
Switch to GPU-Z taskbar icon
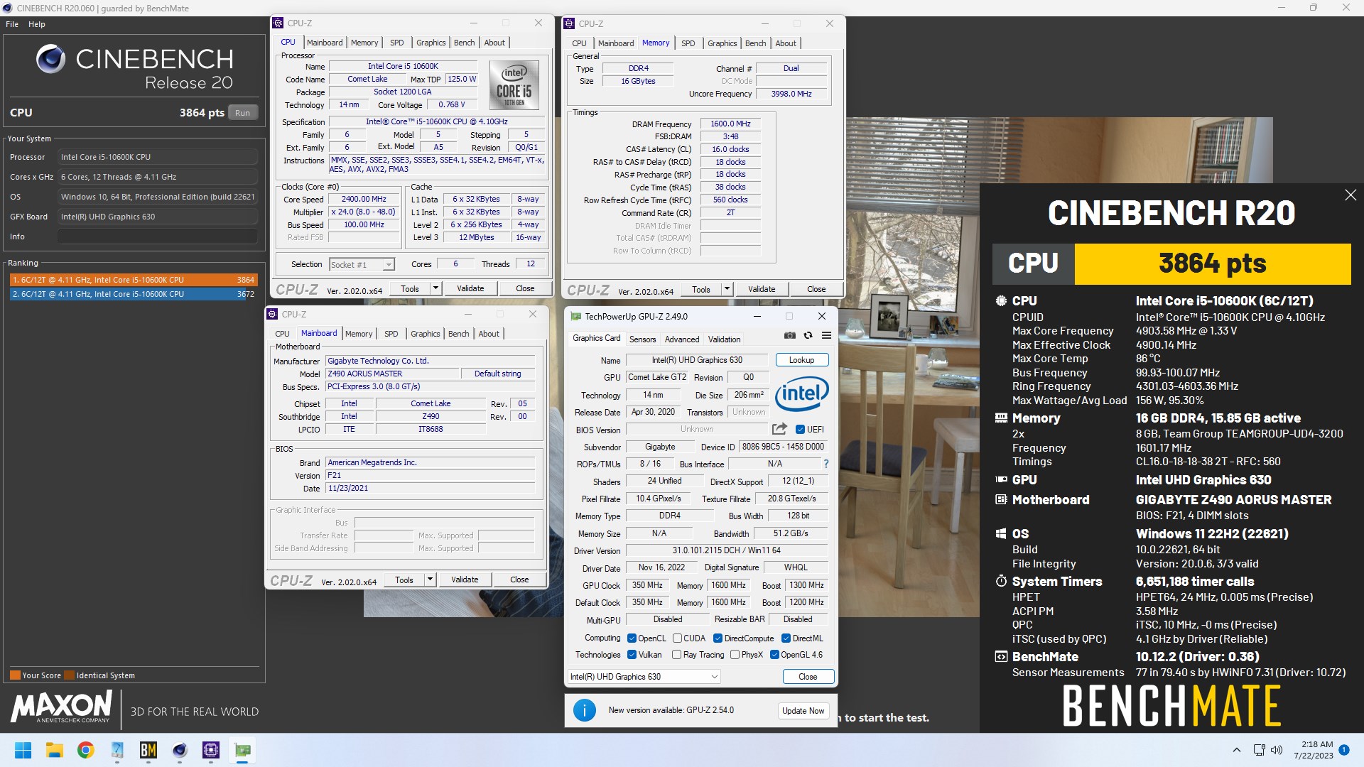coord(242,750)
